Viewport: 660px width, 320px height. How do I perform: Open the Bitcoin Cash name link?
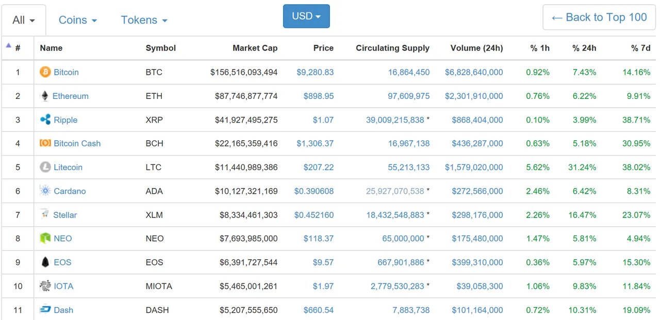pyautogui.click(x=77, y=143)
